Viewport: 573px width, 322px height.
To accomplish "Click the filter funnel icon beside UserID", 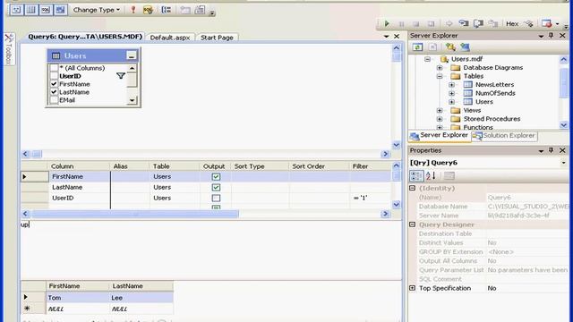I will tap(121, 76).
